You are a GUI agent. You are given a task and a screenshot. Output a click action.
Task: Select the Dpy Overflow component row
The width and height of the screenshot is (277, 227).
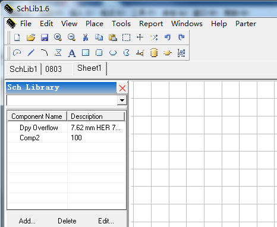point(67,128)
